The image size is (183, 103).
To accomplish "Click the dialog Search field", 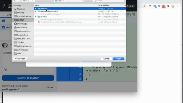I will click(109, 1).
